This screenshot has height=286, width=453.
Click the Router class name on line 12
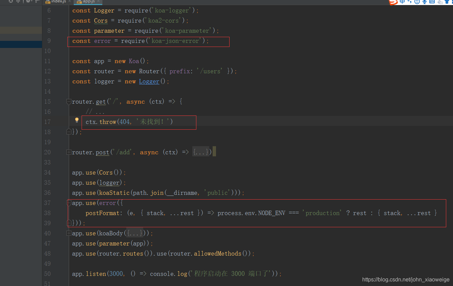pos(149,71)
